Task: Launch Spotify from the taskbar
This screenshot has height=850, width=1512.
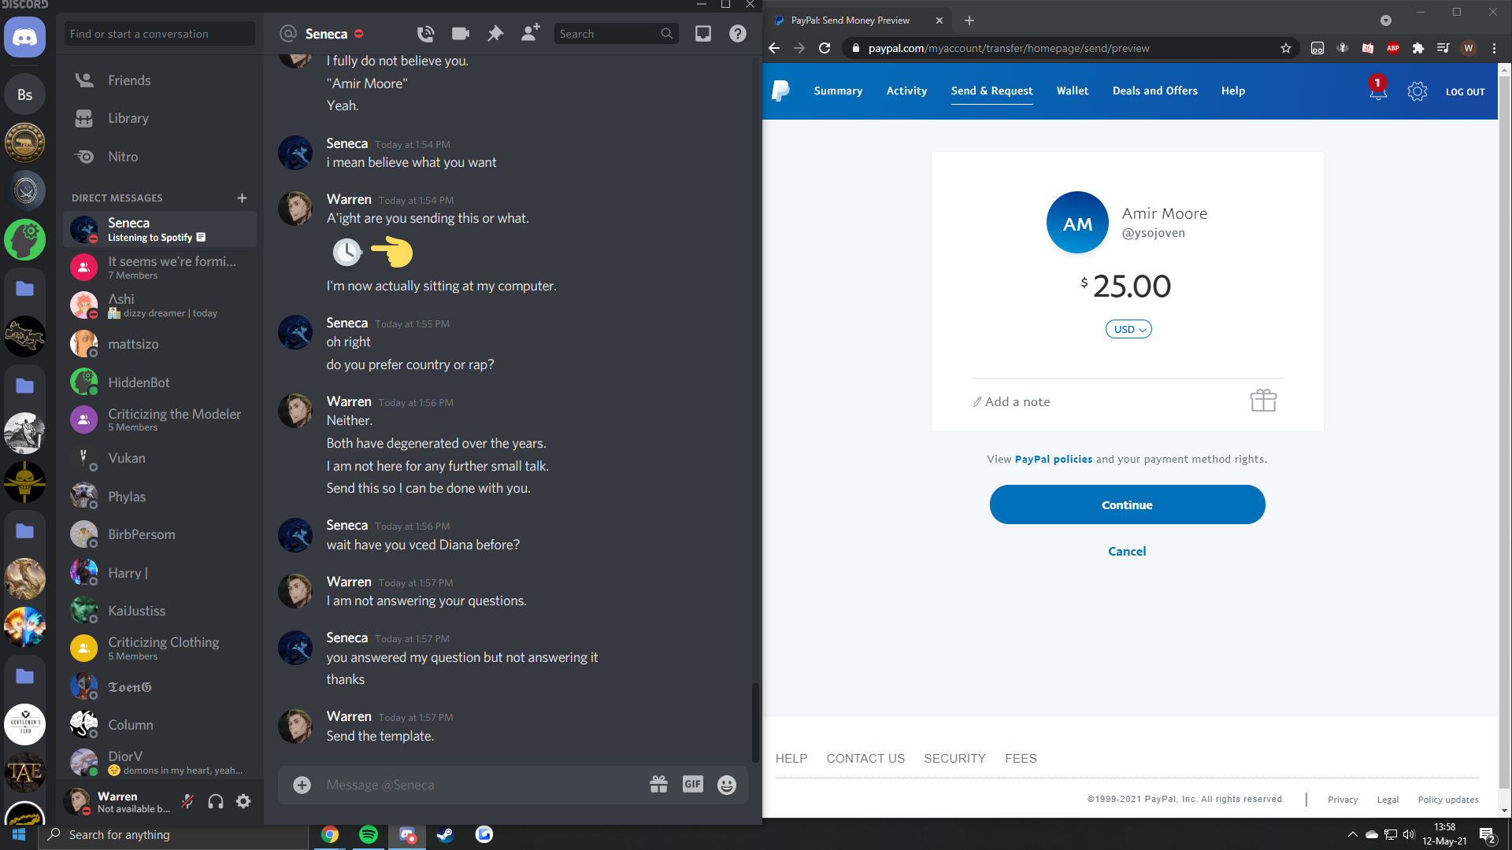Action: (x=368, y=834)
